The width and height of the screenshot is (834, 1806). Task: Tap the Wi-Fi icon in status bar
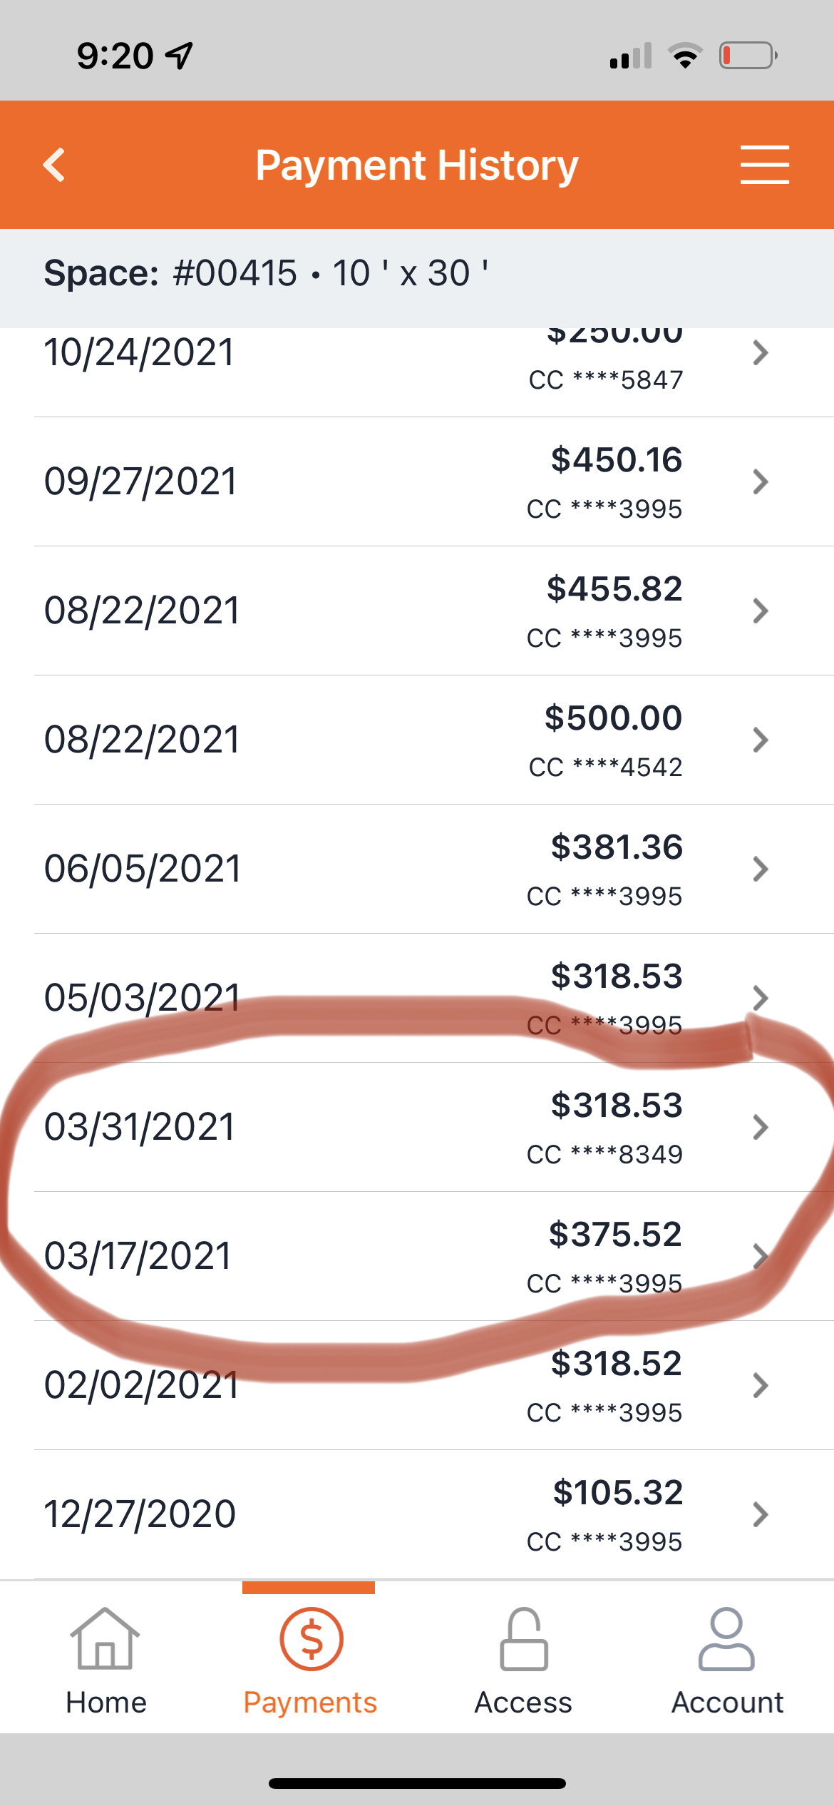(685, 56)
